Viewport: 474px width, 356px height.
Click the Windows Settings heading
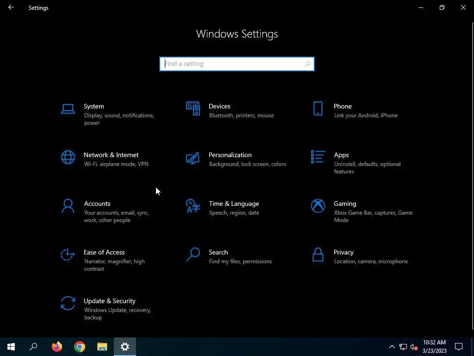tap(237, 34)
